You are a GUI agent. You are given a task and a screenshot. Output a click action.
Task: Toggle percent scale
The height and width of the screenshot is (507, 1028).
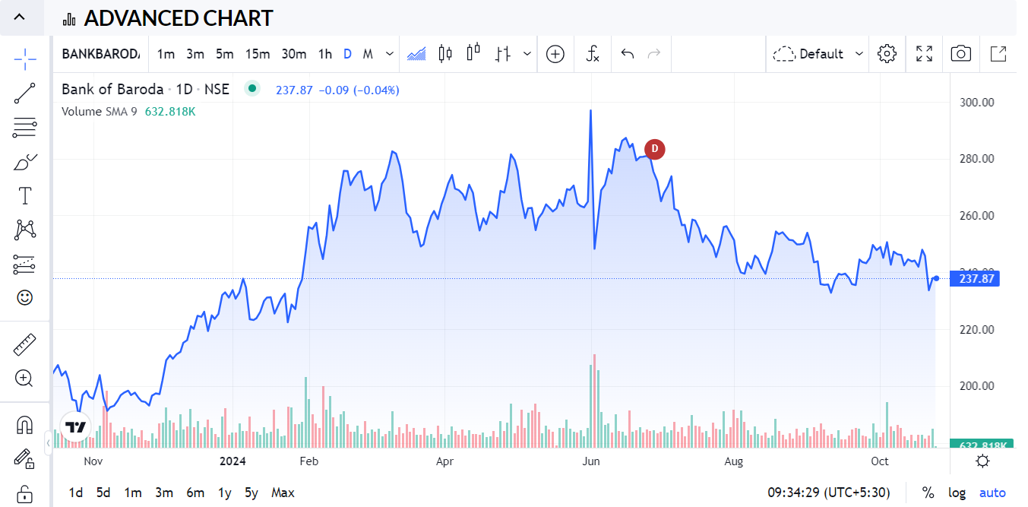928,493
